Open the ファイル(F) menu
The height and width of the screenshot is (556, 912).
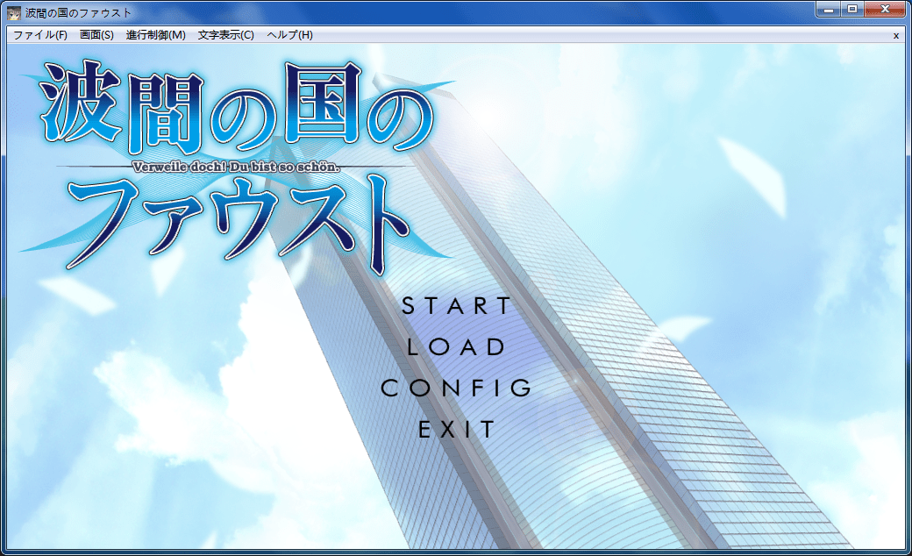point(40,35)
